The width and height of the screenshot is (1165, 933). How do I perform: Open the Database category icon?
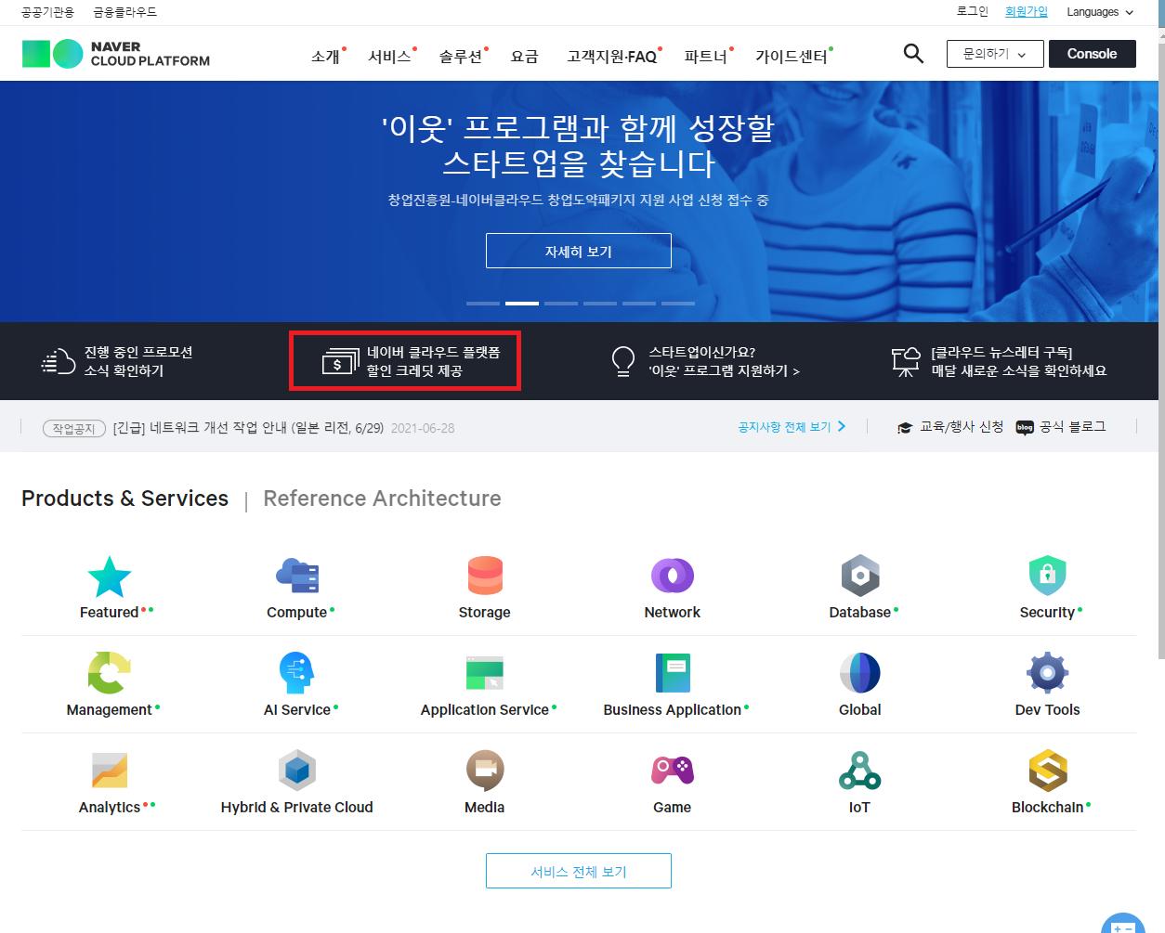860,576
